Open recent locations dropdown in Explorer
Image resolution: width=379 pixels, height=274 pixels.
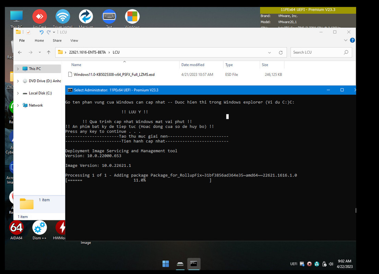click(40, 52)
